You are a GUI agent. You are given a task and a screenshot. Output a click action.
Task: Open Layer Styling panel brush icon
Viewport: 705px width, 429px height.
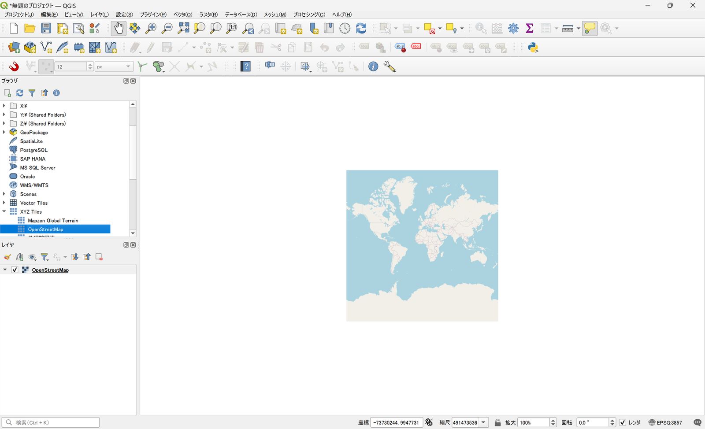point(7,257)
